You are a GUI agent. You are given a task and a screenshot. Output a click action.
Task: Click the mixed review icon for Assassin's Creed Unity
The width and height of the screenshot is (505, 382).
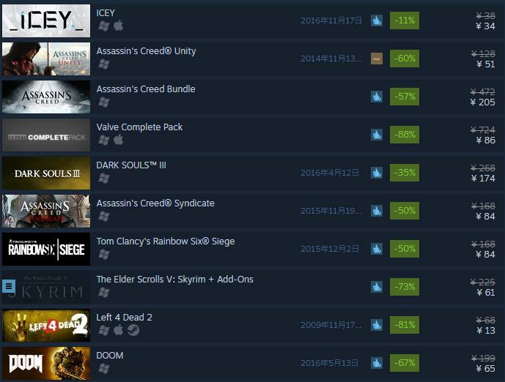[x=377, y=59]
